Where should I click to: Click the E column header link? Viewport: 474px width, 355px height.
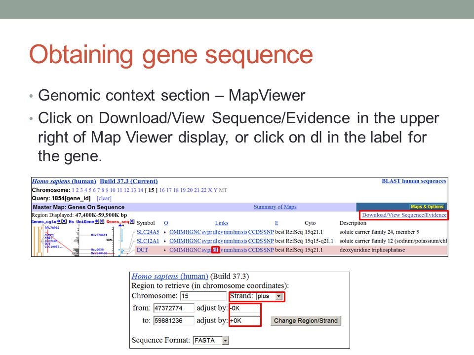(276, 223)
